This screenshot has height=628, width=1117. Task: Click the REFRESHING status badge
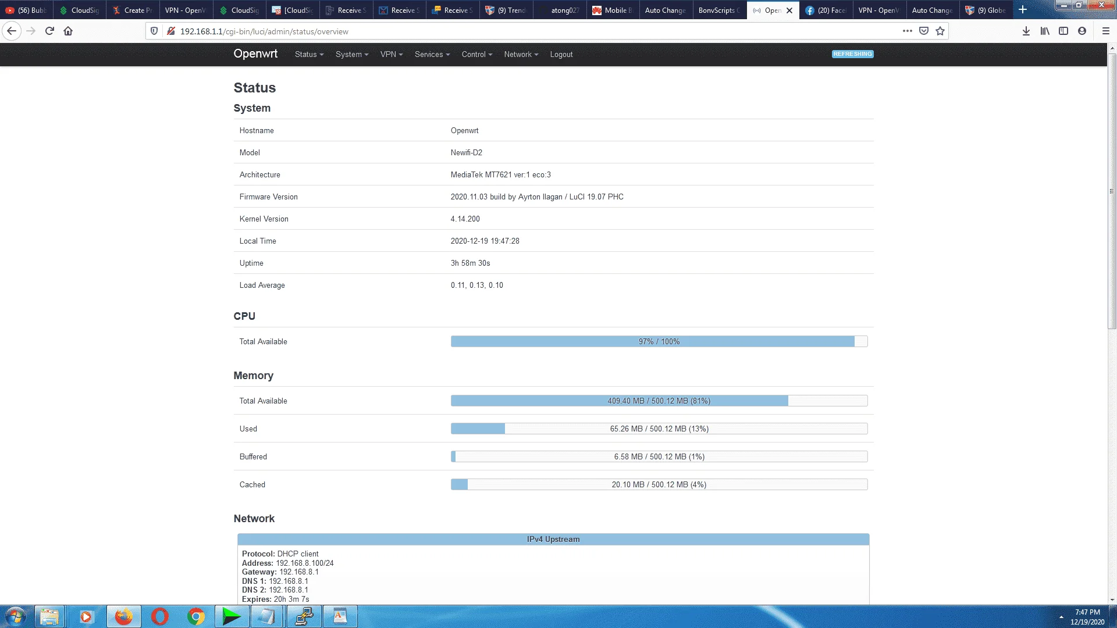(852, 54)
